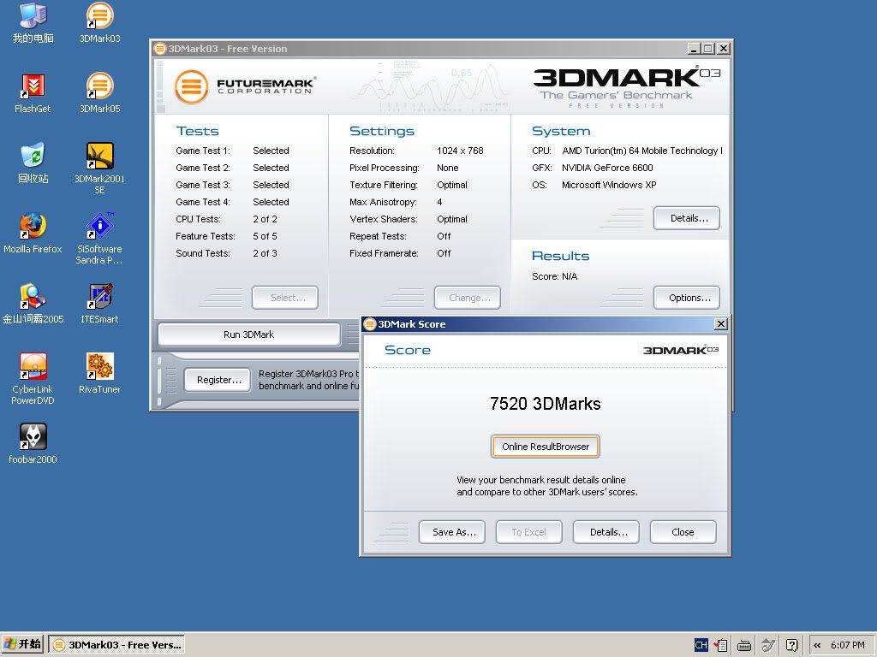This screenshot has width=877, height=657.
Task: Select the Recycle Bin desktop icon
Action: pos(33,163)
